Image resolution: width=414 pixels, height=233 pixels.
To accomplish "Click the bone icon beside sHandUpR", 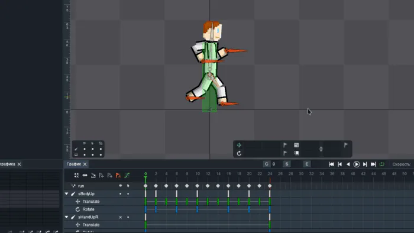I will point(73,217).
